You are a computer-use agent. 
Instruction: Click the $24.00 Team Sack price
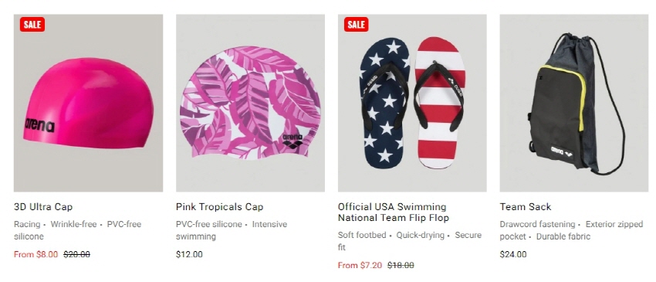[513, 254]
